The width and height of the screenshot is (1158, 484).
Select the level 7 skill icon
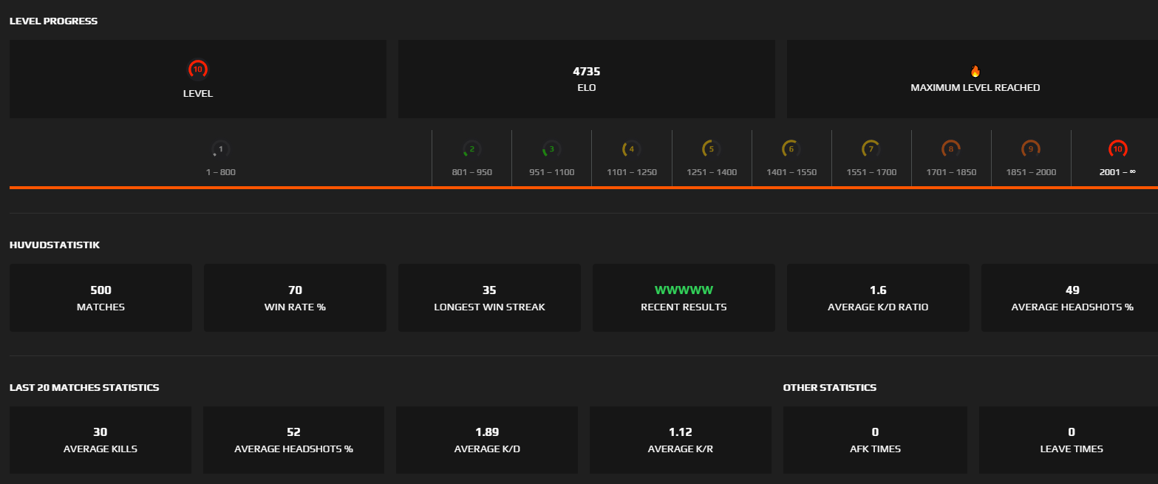point(871,149)
